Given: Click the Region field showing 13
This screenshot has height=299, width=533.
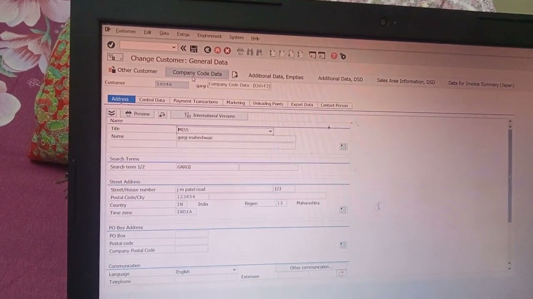Looking at the screenshot, I should click(x=281, y=203).
